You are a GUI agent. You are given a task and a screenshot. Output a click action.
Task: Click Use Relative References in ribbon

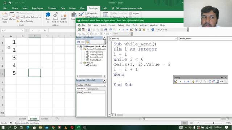pyautogui.click(x=28, y=17)
